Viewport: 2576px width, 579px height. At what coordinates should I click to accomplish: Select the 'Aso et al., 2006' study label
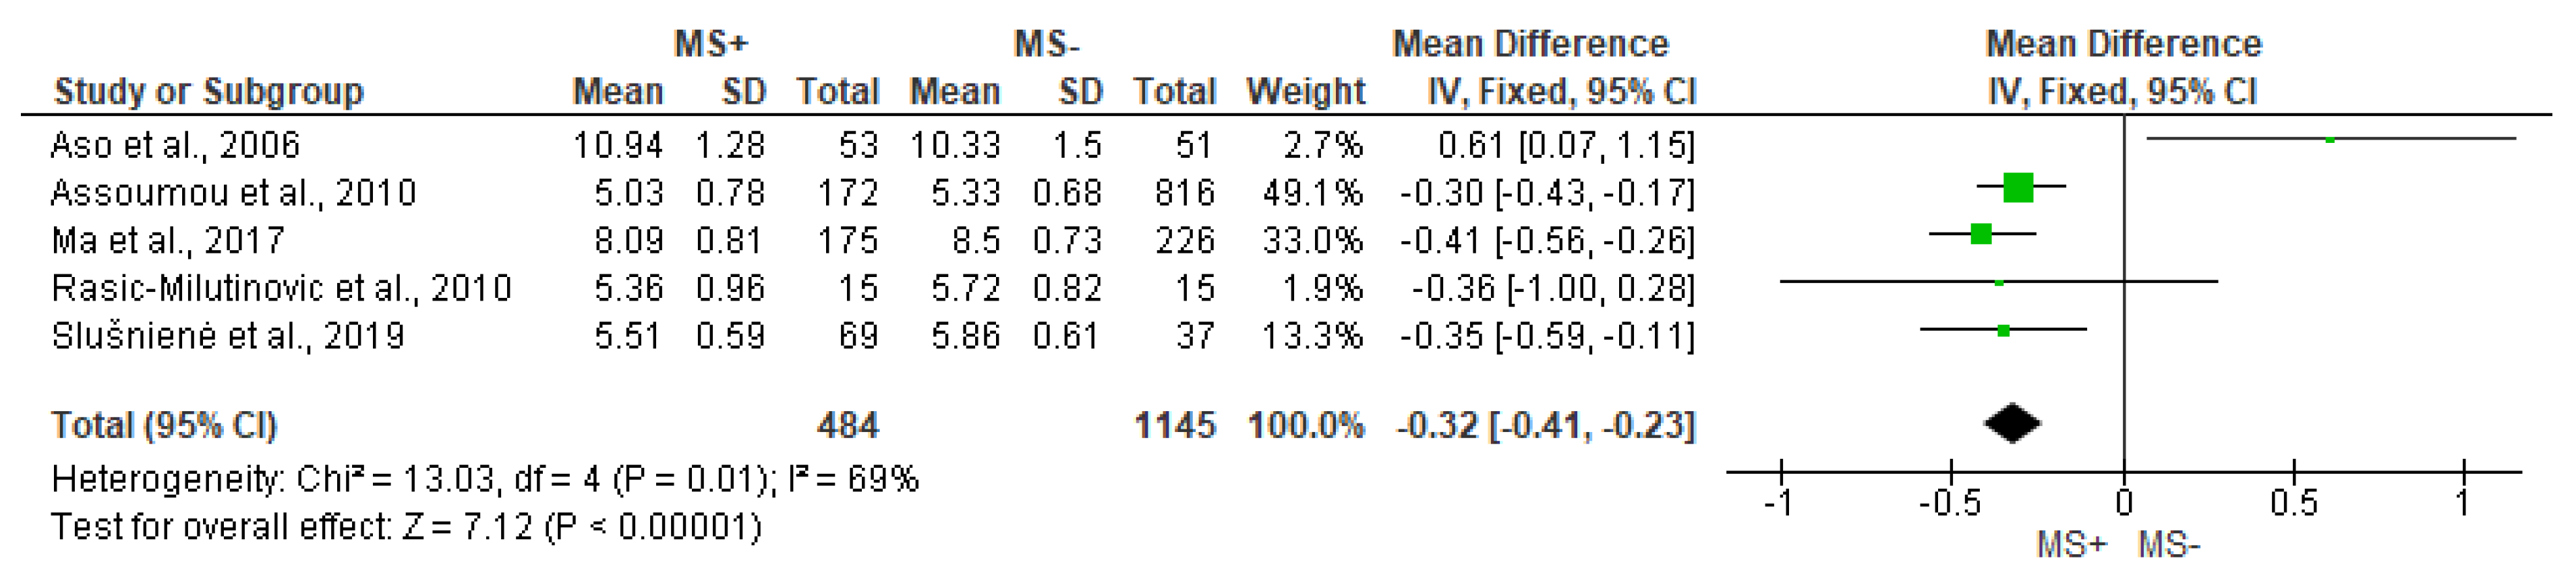pyautogui.click(x=175, y=145)
